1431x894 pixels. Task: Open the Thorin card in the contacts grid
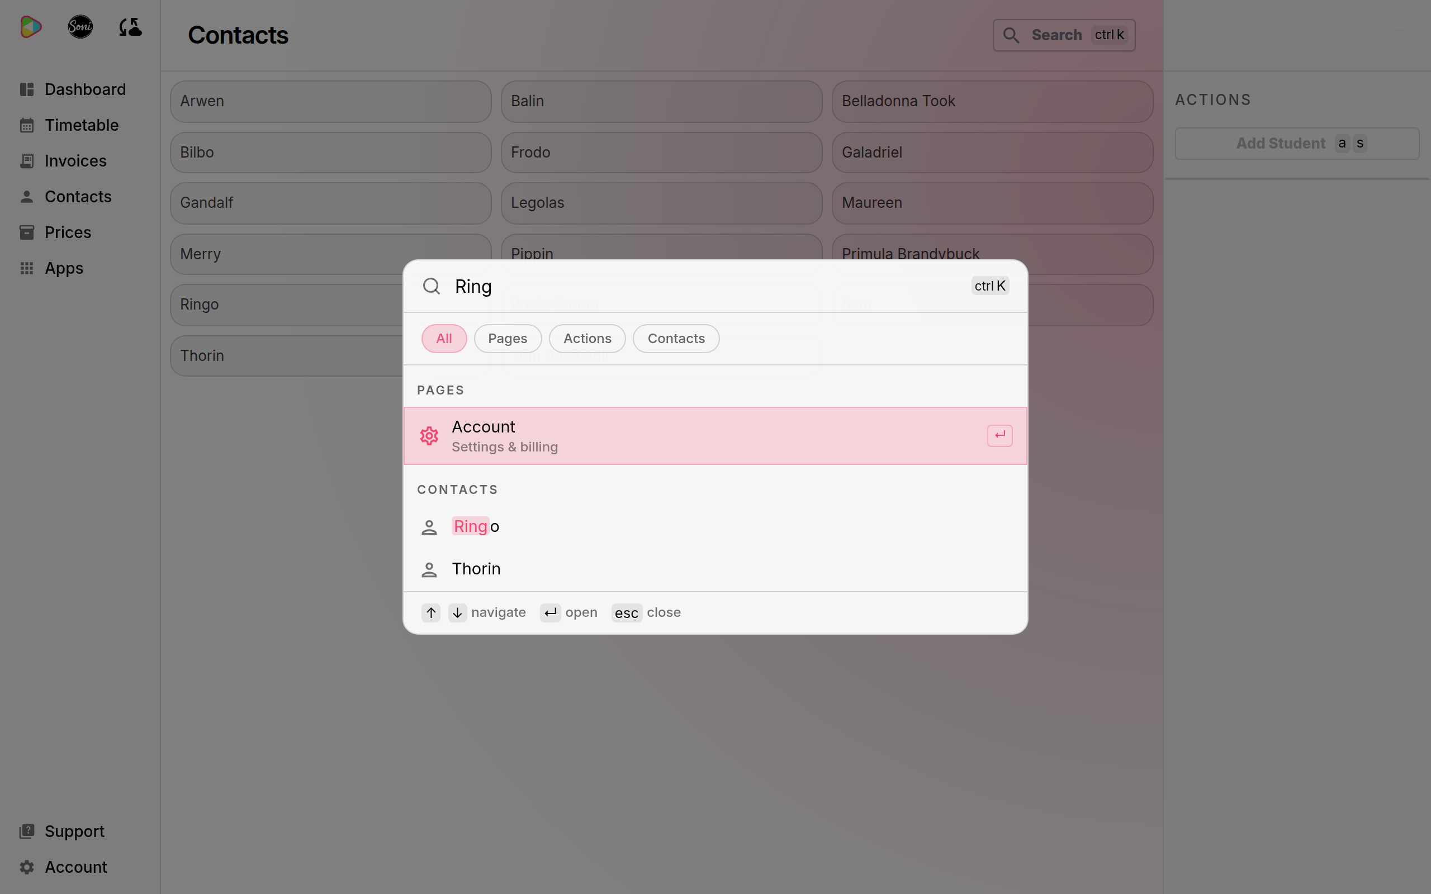pyautogui.click(x=287, y=356)
